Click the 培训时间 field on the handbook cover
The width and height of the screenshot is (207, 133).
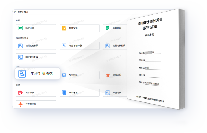[150, 83]
